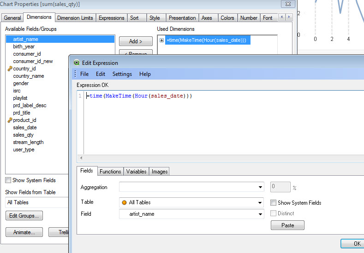Viewport: 364px width, 253px height.
Task: Switch to the Font tab
Action: click(269, 18)
